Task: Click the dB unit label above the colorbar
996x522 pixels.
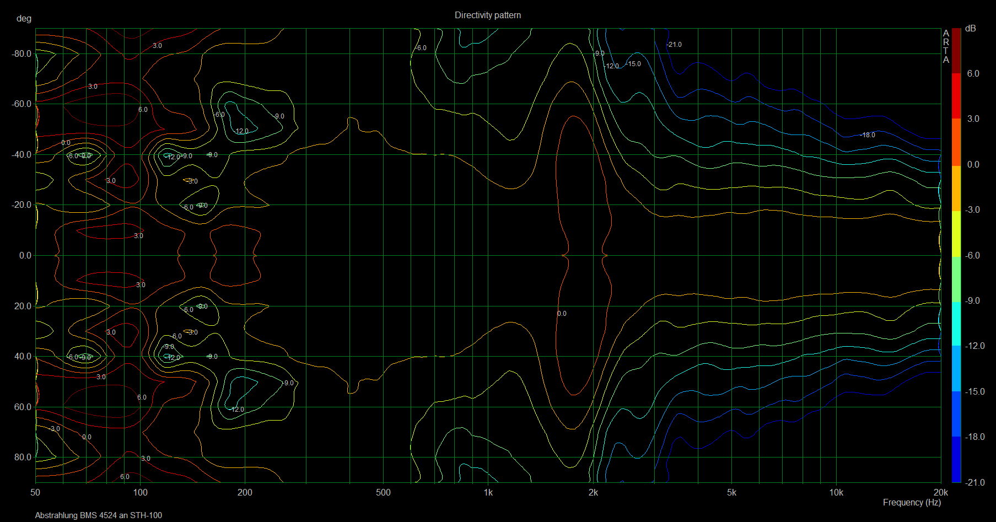Action: click(x=970, y=28)
